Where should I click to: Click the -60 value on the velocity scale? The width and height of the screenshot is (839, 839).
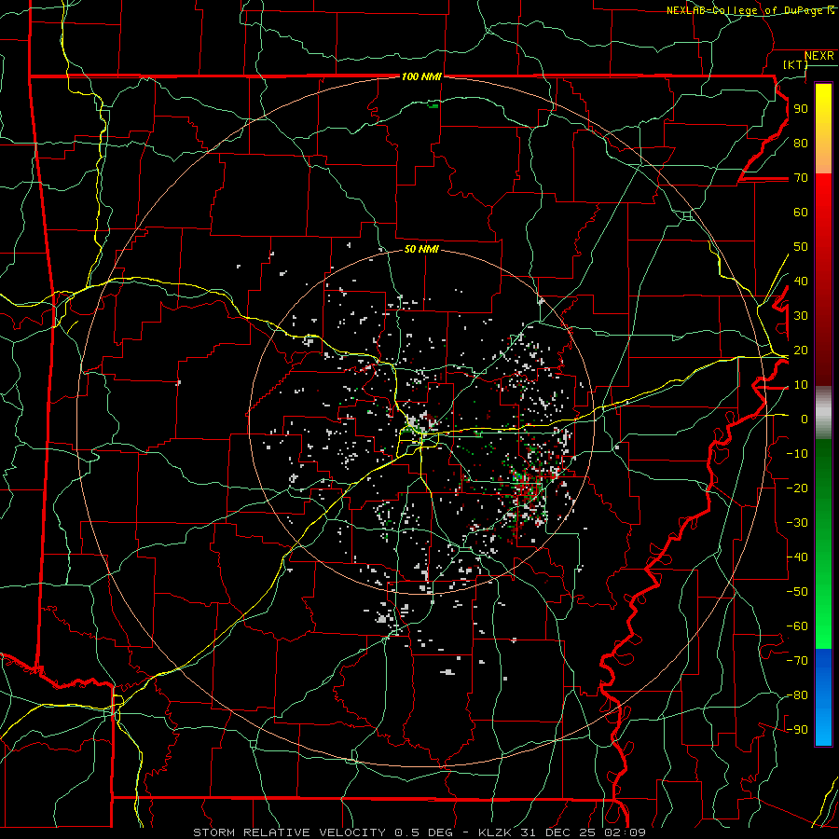click(797, 626)
